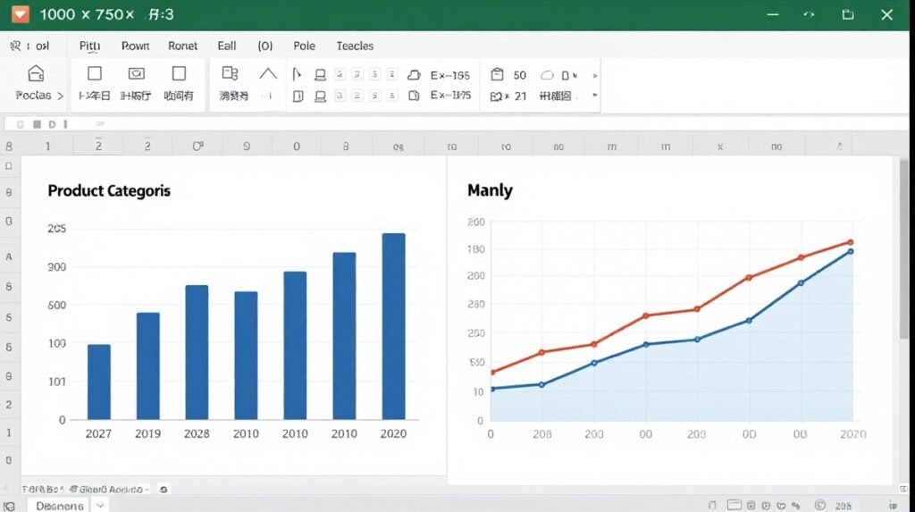The image size is (915, 512).
Task: Expand the lower ribbon overflow arrow
Action: click(x=594, y=95)
